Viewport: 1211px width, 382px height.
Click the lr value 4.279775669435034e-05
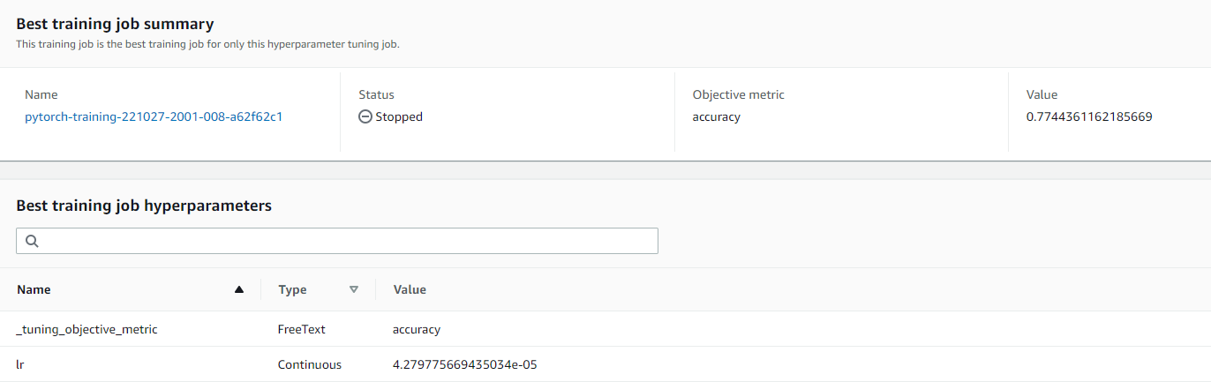pos(464,364)
